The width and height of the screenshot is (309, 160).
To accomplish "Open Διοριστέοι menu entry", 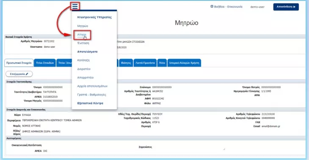I will tap(84, 69).
